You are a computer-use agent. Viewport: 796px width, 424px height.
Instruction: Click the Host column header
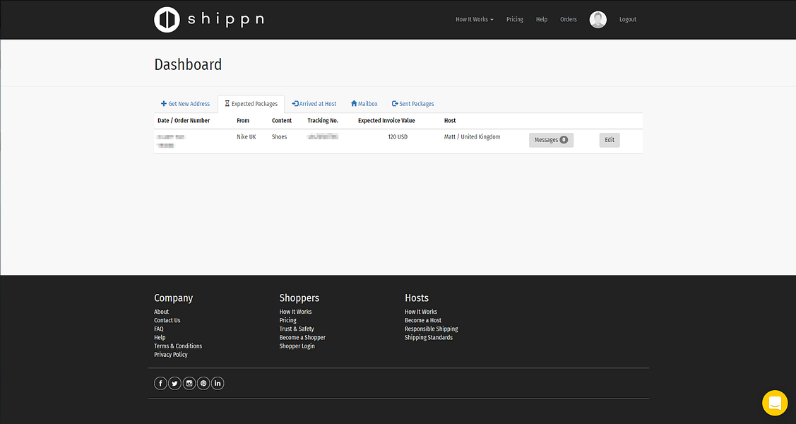click(x=450, y=121)
